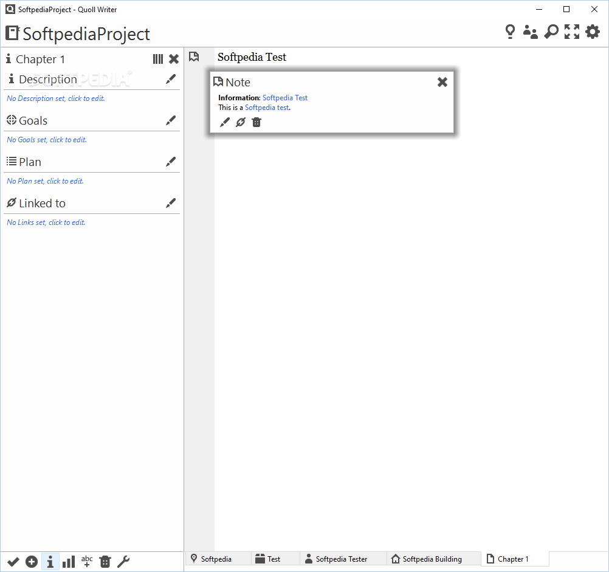This screenshot has height=572, width=609.
Task: Click the 'Softpedia test' link in note body
Action: click(x=267, y=108)
